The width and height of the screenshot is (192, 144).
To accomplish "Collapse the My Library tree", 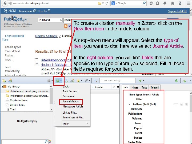I will point(2,87).
